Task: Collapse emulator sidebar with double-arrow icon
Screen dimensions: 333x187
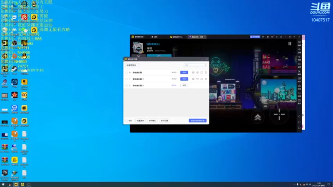Action: [x=299, y=37]
